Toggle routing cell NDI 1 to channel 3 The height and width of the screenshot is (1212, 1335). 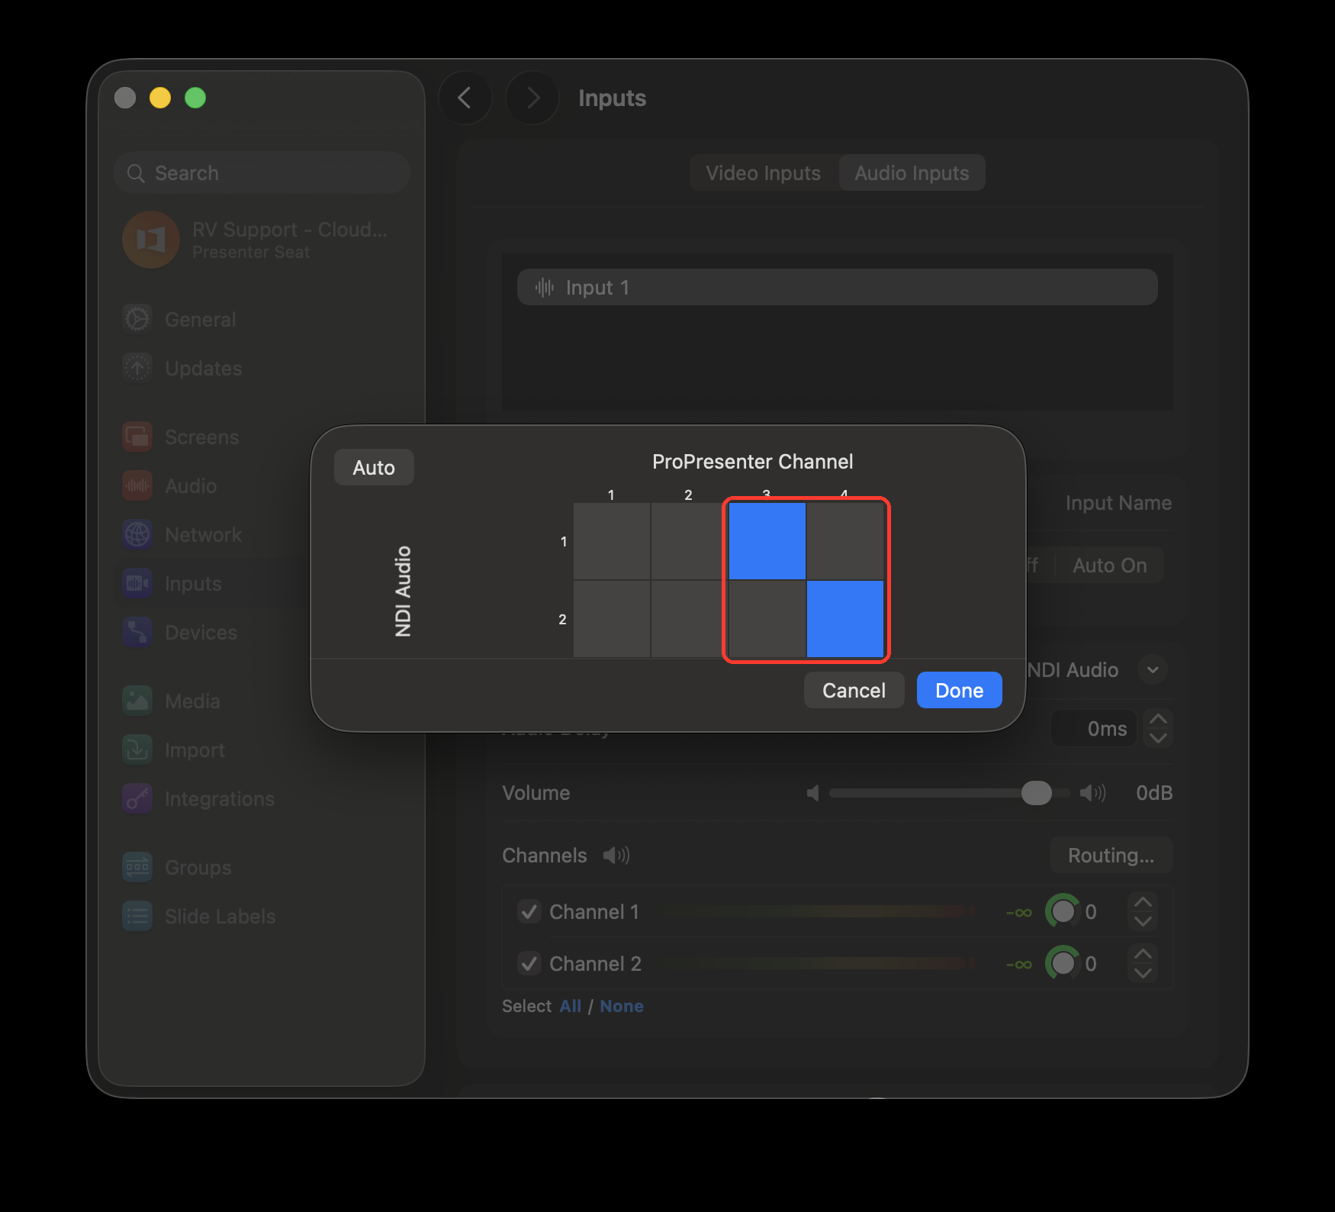(x=767, y=541)
